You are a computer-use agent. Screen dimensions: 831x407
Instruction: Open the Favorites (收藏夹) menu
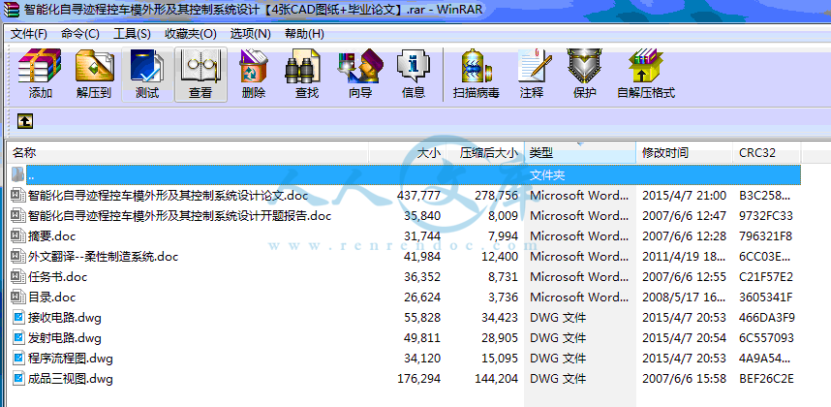click(190, 34)
